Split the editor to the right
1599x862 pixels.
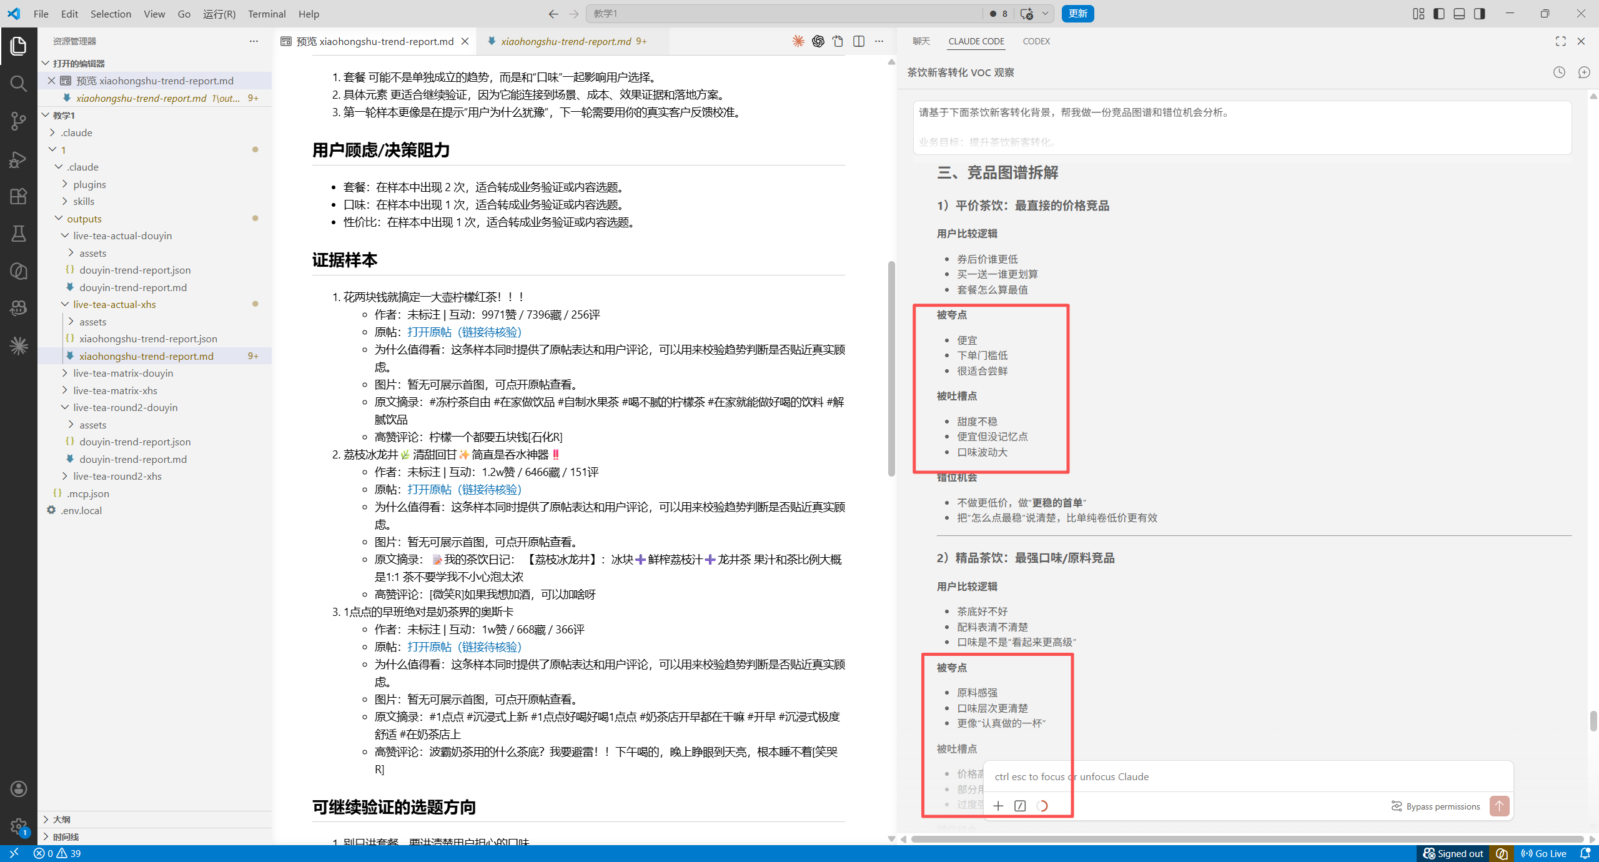(x=859, y=41)
